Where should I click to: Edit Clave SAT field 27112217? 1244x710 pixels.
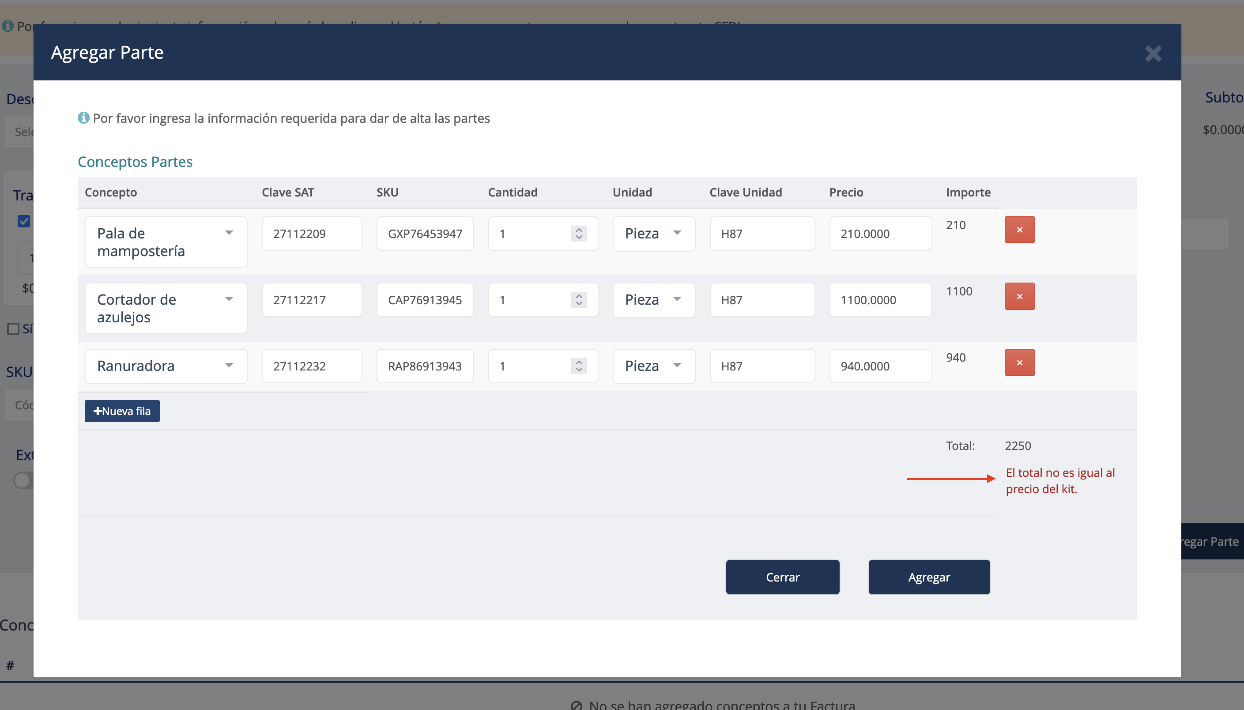(312, 300)
